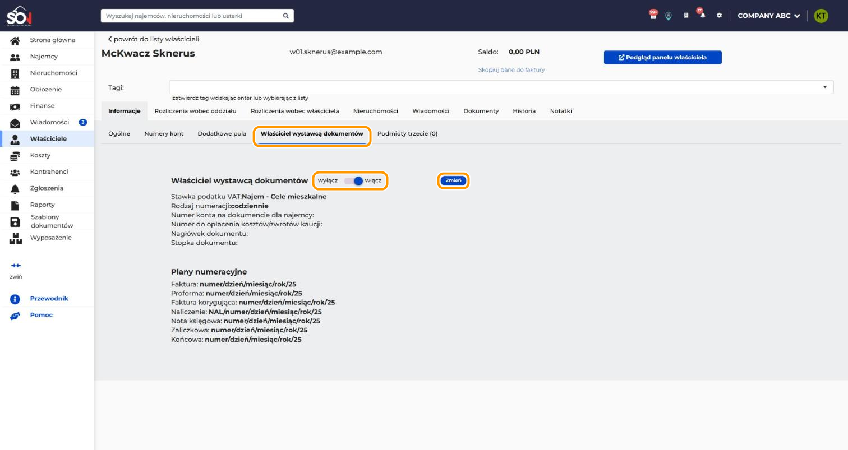
Task: Open the notifications bell with 17 badge
Action: pos(702,14)
